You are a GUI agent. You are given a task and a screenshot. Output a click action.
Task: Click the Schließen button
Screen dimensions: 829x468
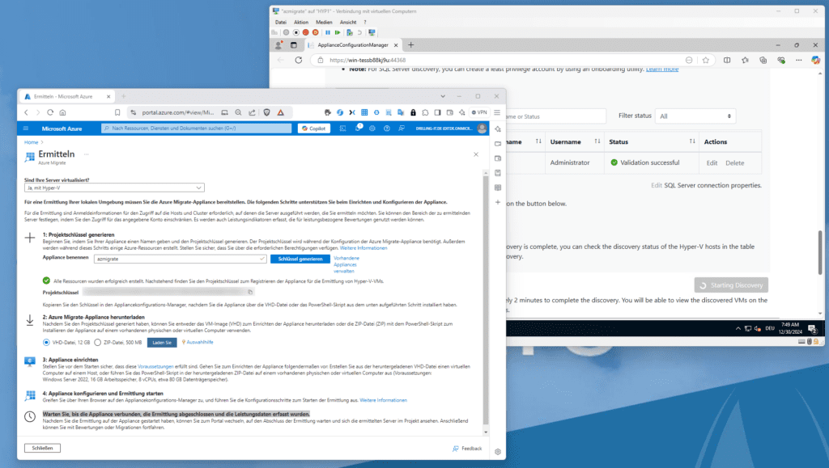(42, 448)
